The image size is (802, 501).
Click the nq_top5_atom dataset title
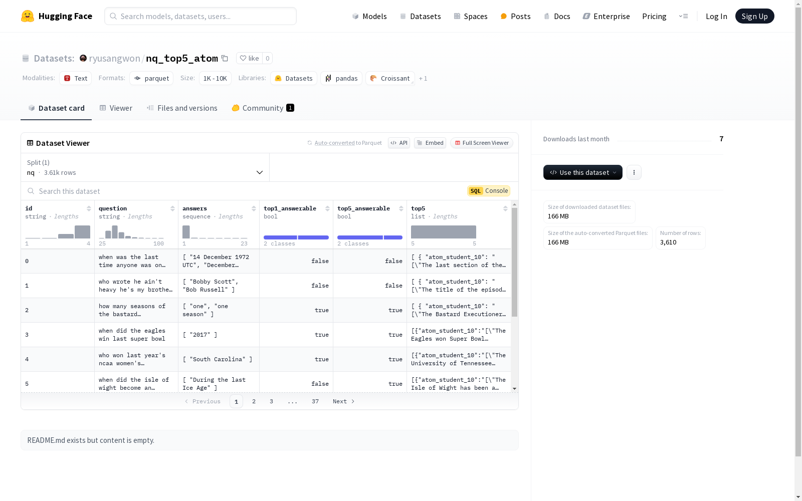182,58
